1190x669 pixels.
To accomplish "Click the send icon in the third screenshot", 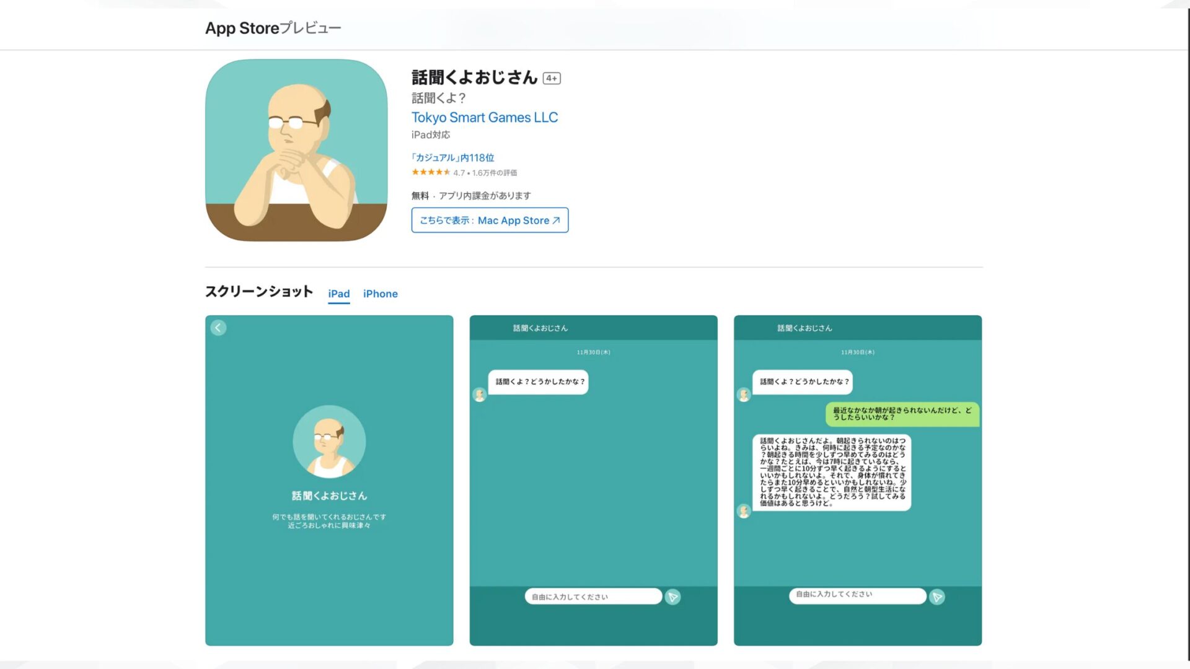I will click(937, 597).
